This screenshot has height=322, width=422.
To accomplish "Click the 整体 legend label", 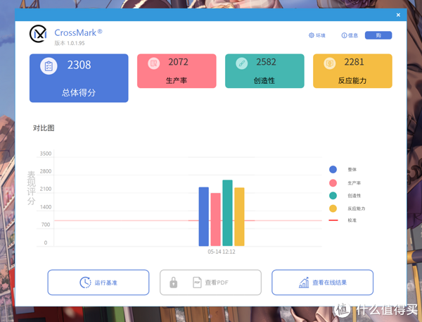I will click(x=352, y=169).
